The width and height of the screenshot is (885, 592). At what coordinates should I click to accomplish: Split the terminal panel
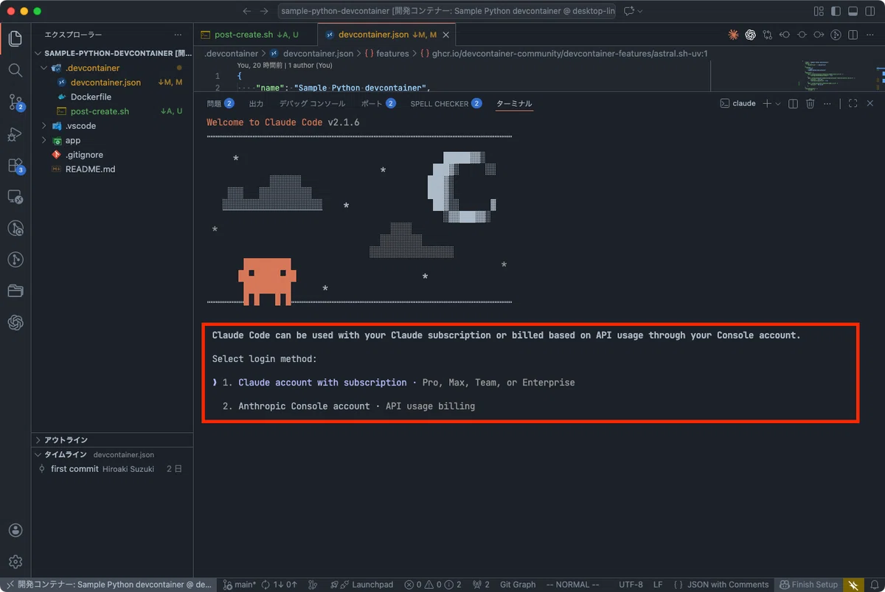(x=793, y=104)
